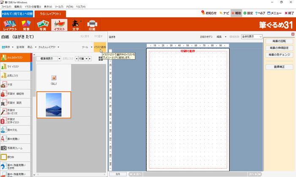Open the 設定 settings gear

pyautogui.click(x=247, y=13)
